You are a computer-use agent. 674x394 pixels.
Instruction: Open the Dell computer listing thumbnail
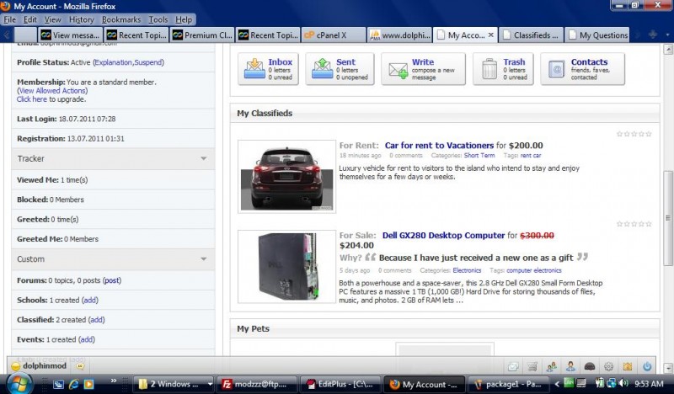pos(286,266)
